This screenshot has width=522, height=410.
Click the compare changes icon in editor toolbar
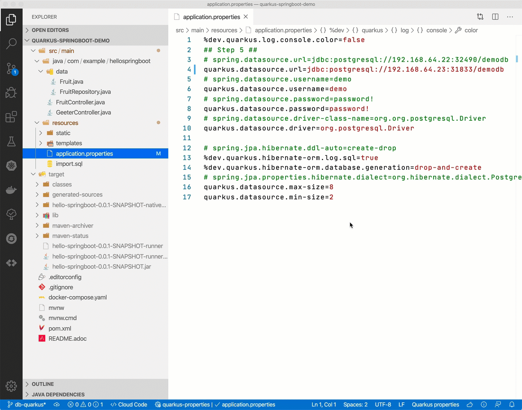[x=480, y=17]
